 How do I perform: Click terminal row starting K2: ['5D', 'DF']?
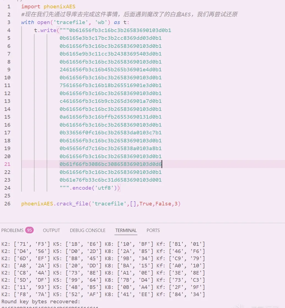tap(103, 280)
